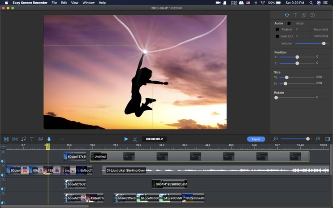Select the 60daa737e3f clip in top track
The image size is (333, 208).
[x=75, y=156]
